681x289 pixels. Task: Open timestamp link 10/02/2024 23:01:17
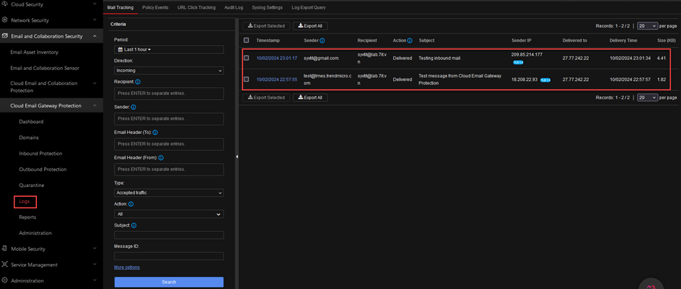(x=277, y=58)
